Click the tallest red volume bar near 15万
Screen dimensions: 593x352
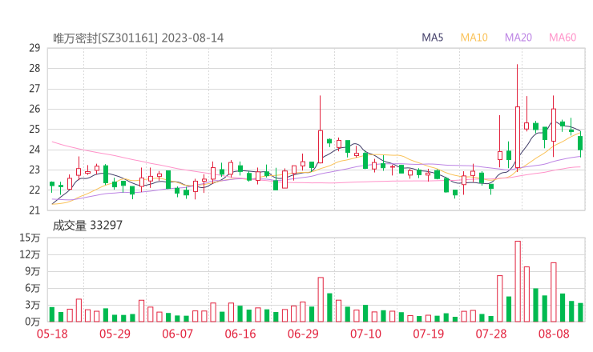pos(518,282)
